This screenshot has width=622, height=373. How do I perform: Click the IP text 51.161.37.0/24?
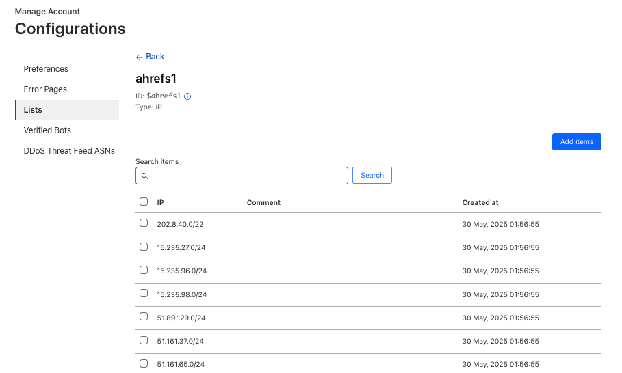[180, 342]
